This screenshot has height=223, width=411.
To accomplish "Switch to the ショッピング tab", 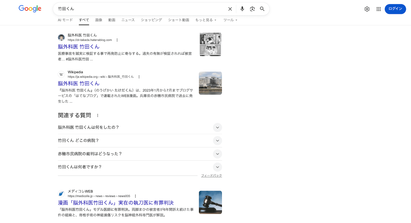I will [x=151, y=20].
